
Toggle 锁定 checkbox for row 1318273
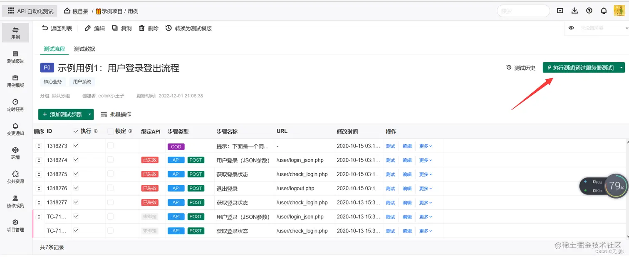click(110, 146)
